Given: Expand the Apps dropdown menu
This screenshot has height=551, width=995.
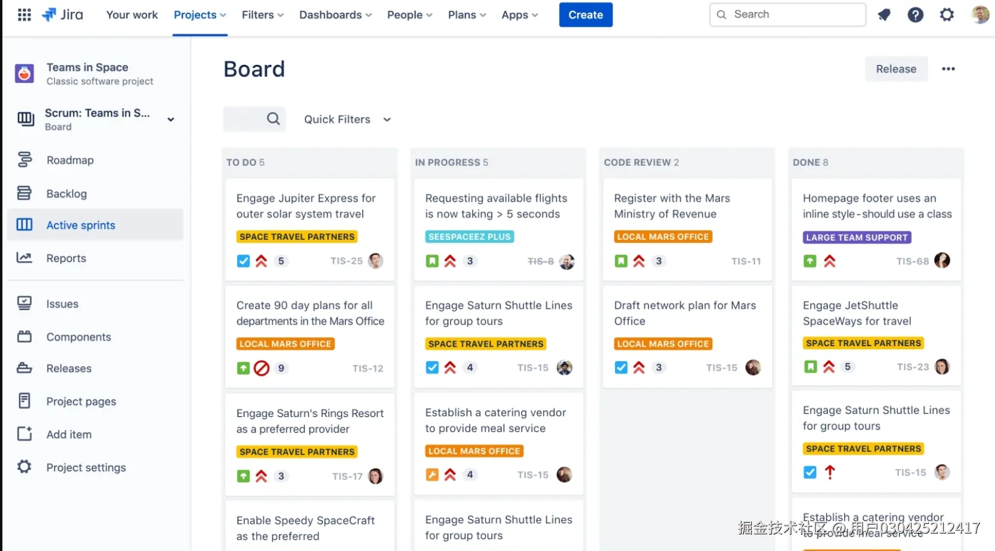Looking at the screenshot, I should [x=519, y=15].
